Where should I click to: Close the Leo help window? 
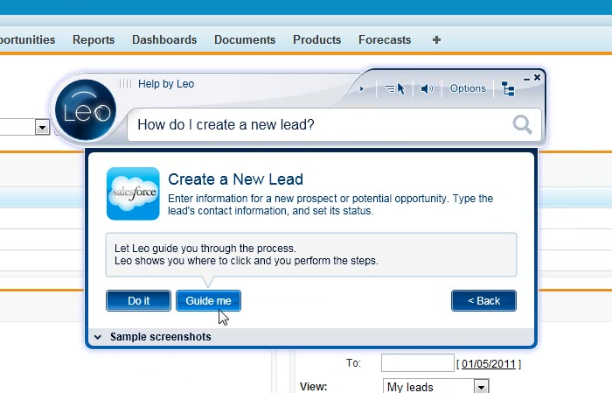point(537,78)
